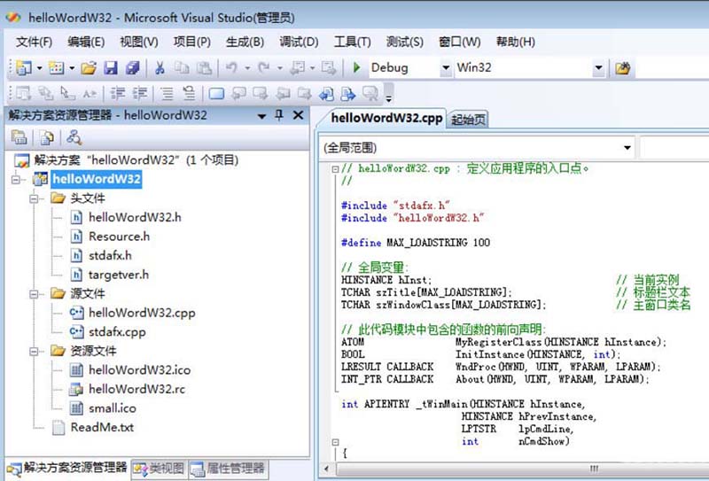
Task: Switch to the 类视图 bottom tab
Action: tap(160, 469)
